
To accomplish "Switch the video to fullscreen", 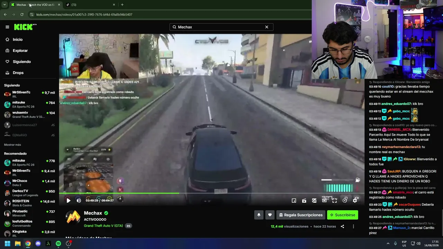I will click(x=334, y=200).
